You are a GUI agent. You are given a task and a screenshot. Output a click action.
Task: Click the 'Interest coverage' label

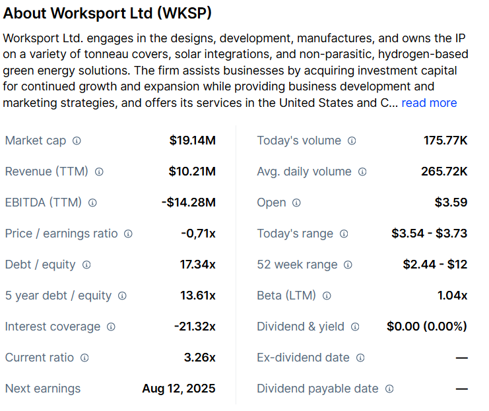tap(53, 327)
